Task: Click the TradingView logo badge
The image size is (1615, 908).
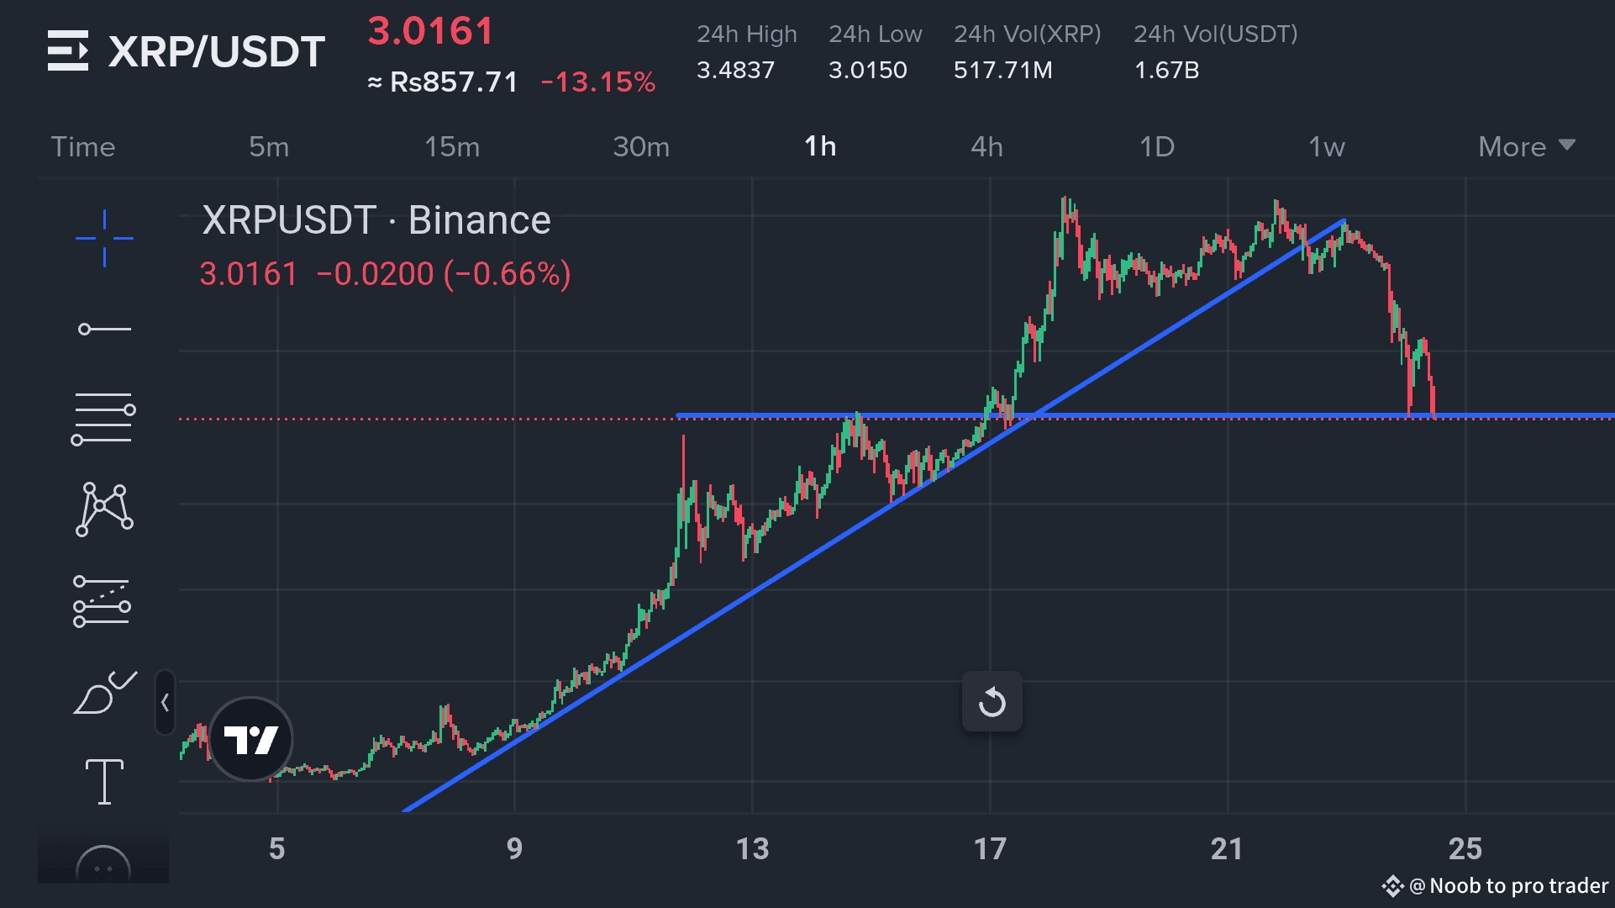Action: click(250, 739)
